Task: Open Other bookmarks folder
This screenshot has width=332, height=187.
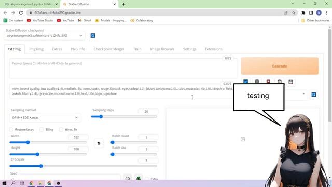Action: (x=315, y=20)
